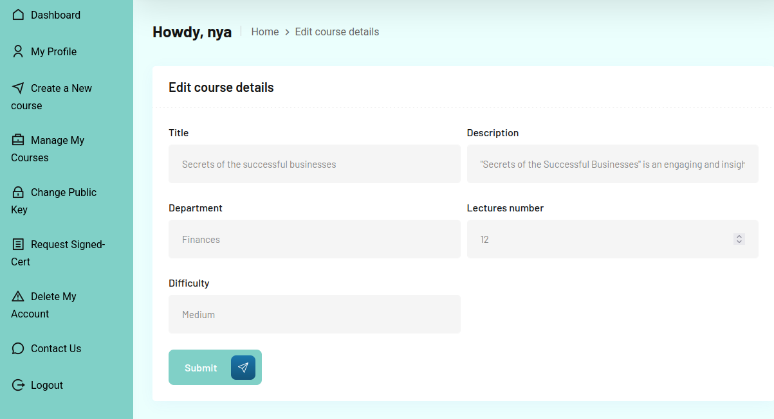Click the Description text field
The width and height of the screenshot is (774, 419).
pos(612,164)
